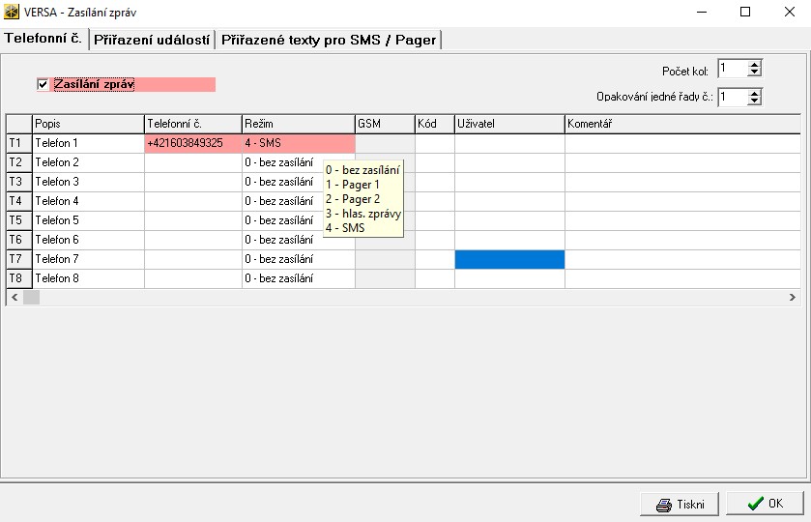Click the Režim cell for Telefon 1
This screenshot has height=522, width=811.
pyautogui.click(x=298, y=143)
